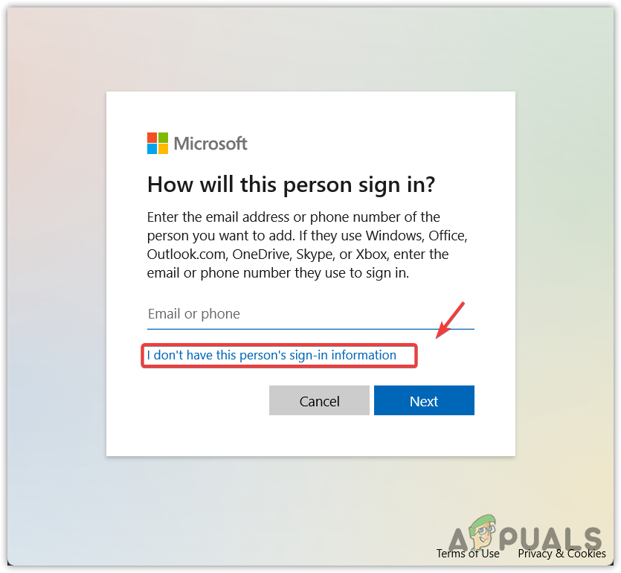
Task: Cancel adding this person
Action: click(x=319, y=400)
